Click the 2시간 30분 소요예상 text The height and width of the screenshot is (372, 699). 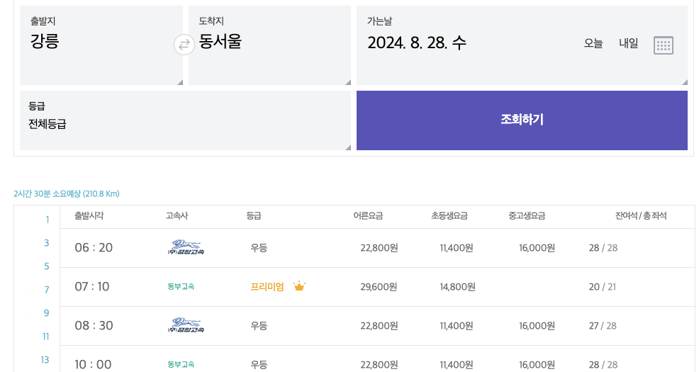pos(67,193)
